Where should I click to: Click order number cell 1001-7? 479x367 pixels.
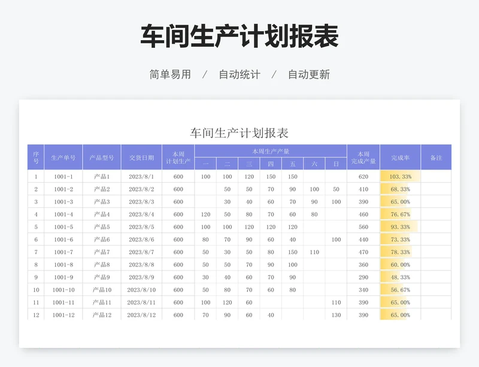click(63, 252)
